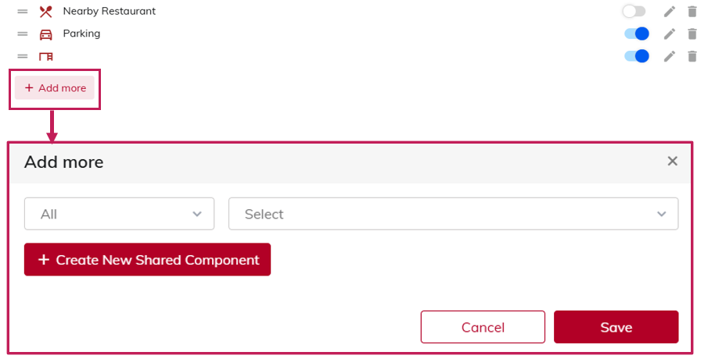Click the Nearby Restaurant fork-and-knife icon
Image resolution: width=708 pixels, height=359 pixels.
point(46,12)
